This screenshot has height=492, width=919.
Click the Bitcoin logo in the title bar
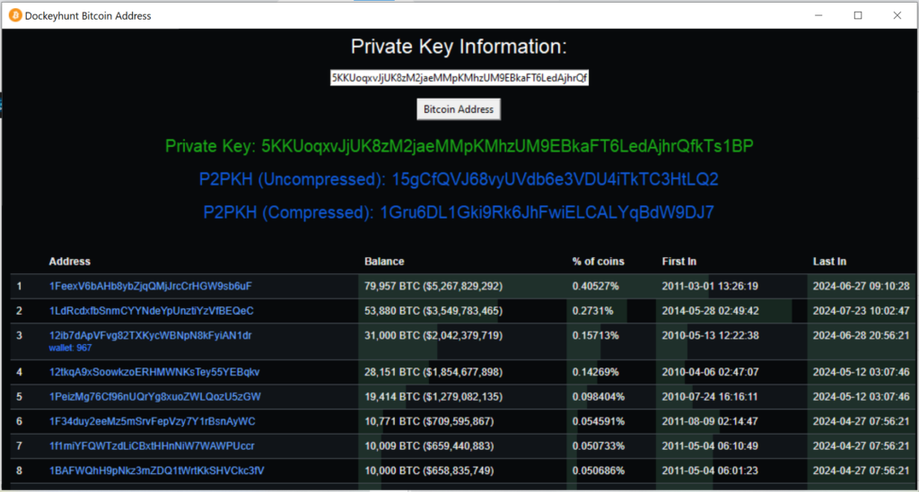(15, 16)
